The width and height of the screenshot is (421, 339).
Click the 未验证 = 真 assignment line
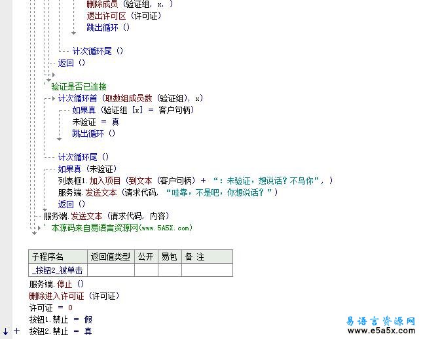click(x=96, y=122)
